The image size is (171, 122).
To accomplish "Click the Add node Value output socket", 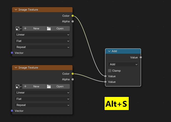I will click(141, 57).
